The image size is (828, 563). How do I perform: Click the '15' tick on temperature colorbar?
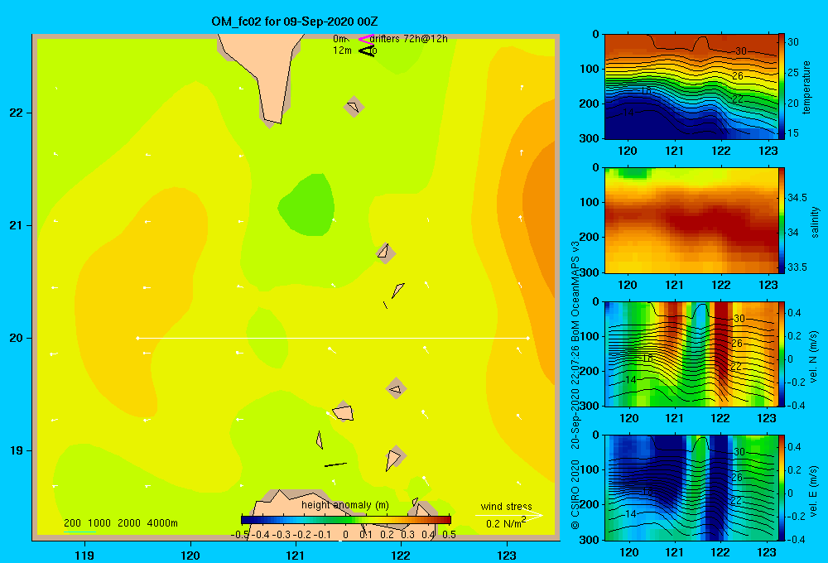coord(792,133)
